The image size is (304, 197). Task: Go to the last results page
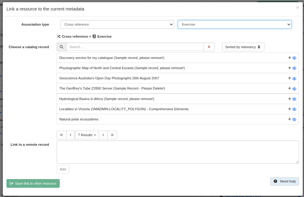(x=112, y=135)
